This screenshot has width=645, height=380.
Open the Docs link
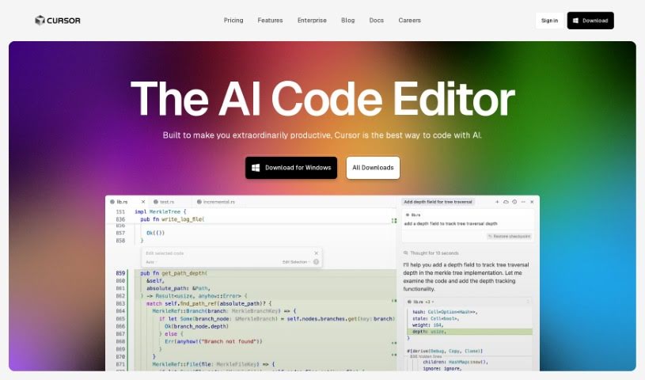(376, 21)
